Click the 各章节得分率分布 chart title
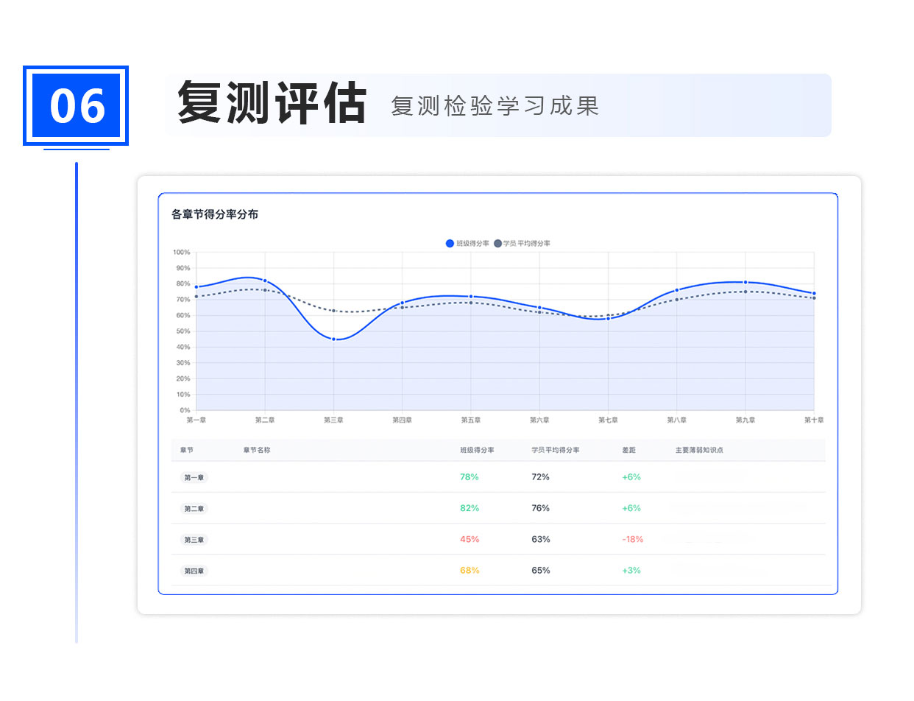The image size is (914, 701). pyautogui.click(x=215, y=214)
